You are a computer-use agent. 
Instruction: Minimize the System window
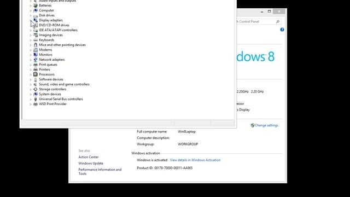point(262,11)
